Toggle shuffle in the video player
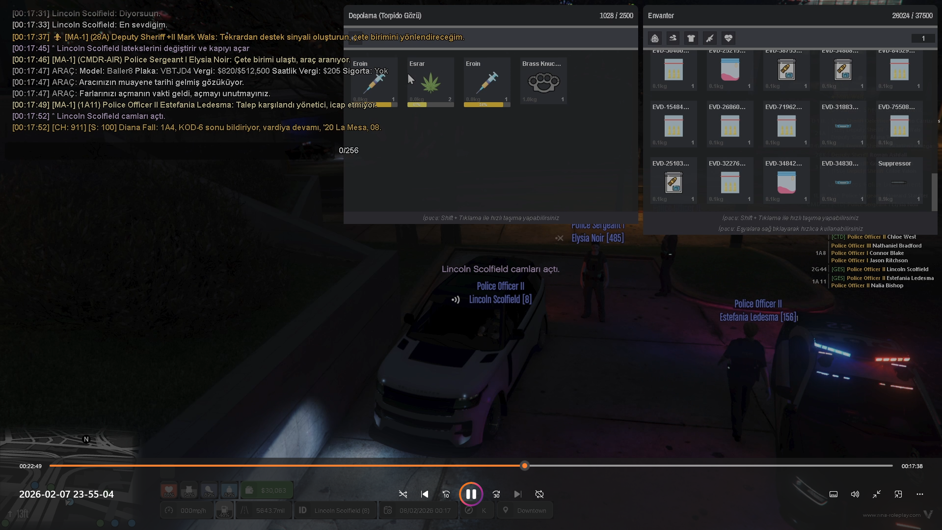This screenshot has height=530, width=942. pos(403,494)
